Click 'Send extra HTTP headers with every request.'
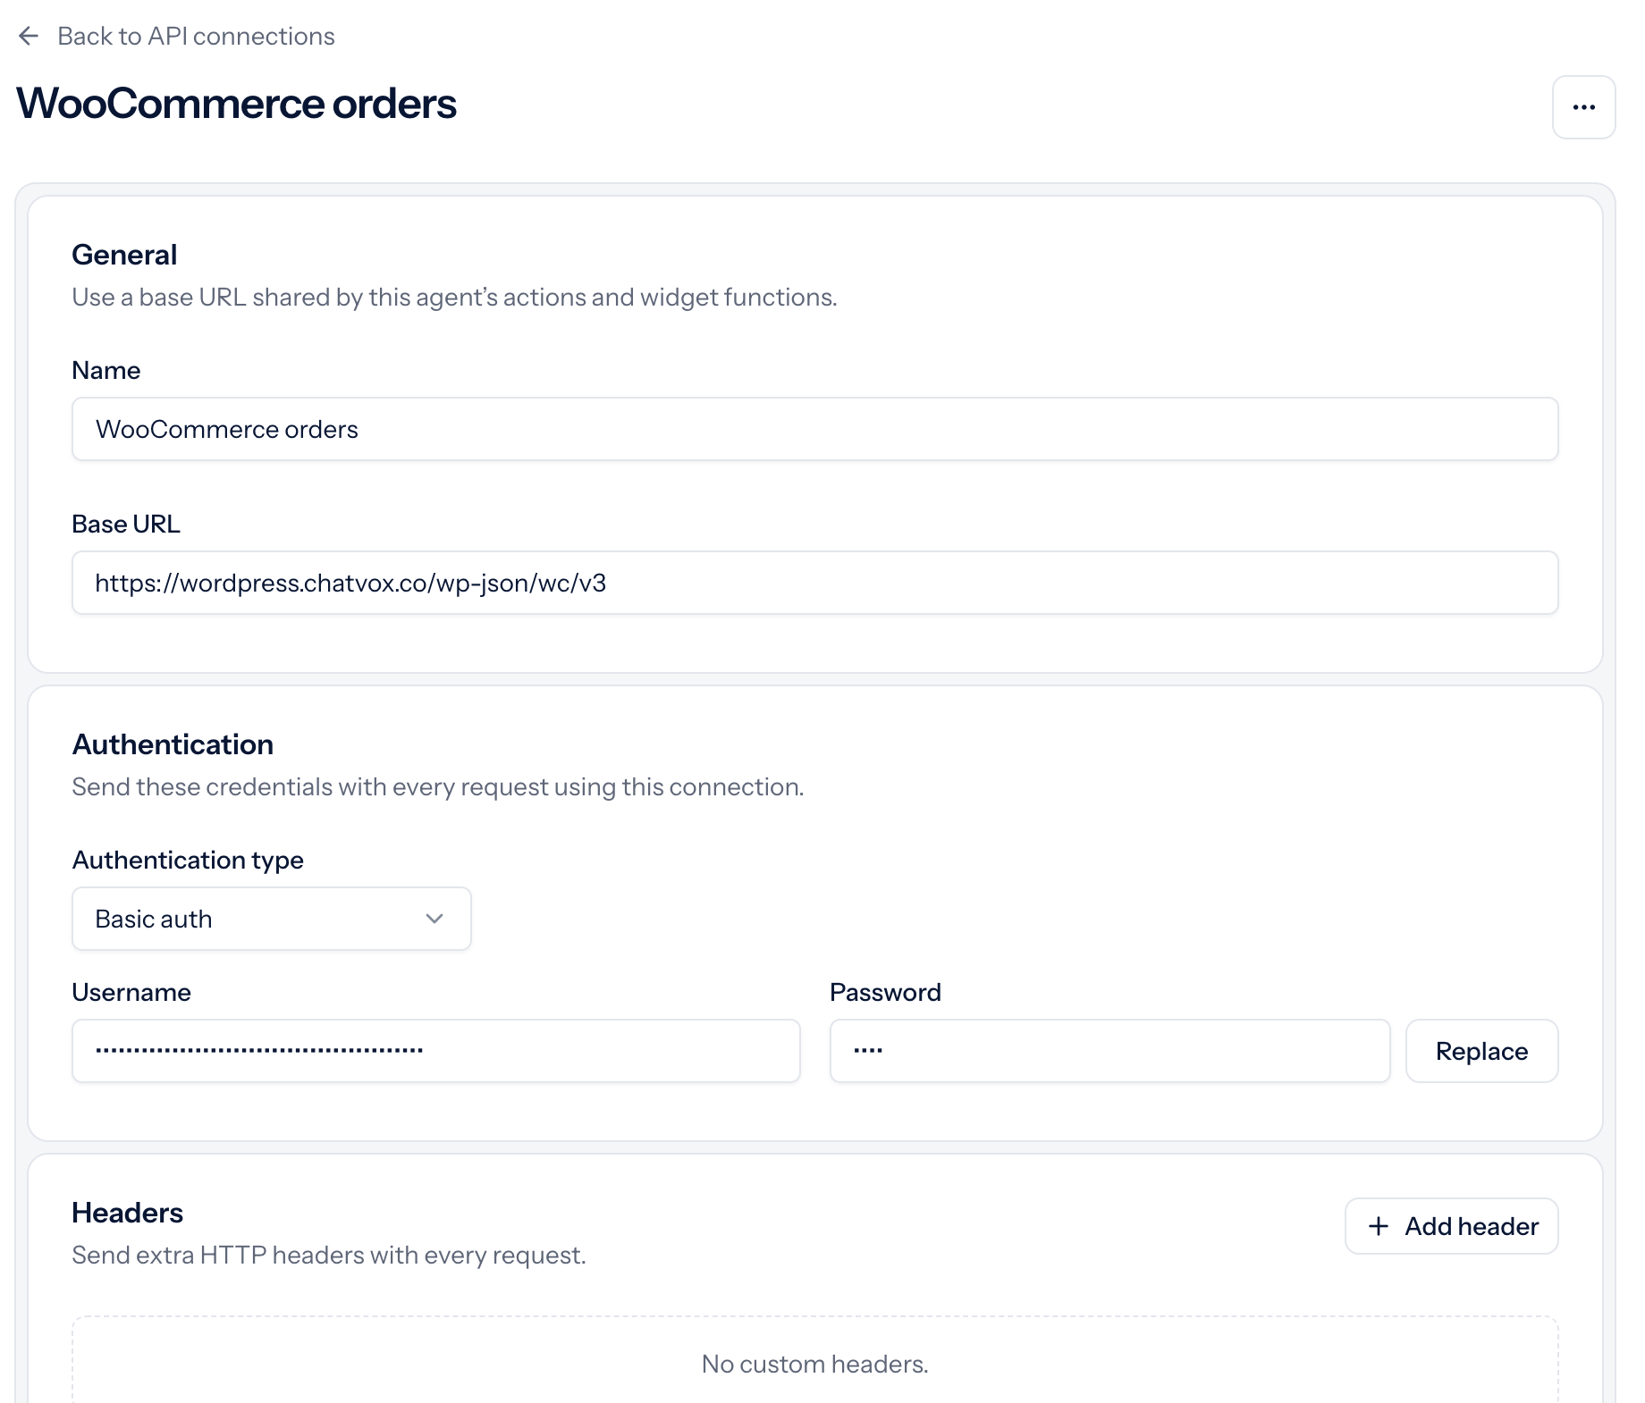This screenshot has width=1645, height=1403. [329, 1256]
